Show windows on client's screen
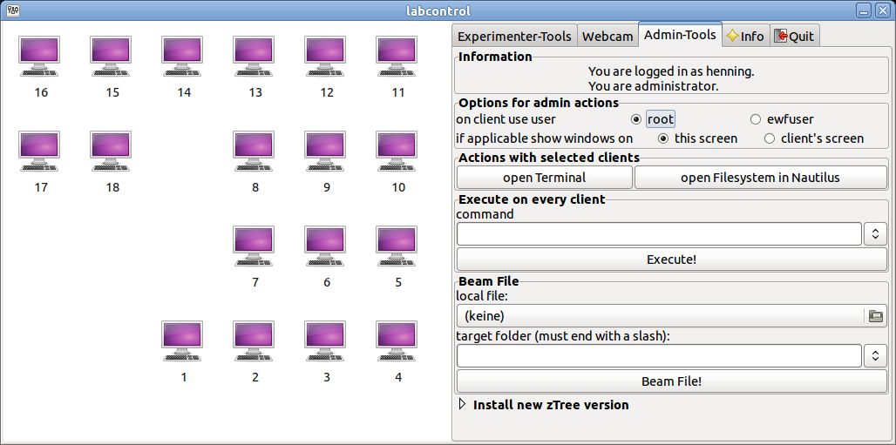The width and height of the screenshot is (896, 445). pos(770,138)
